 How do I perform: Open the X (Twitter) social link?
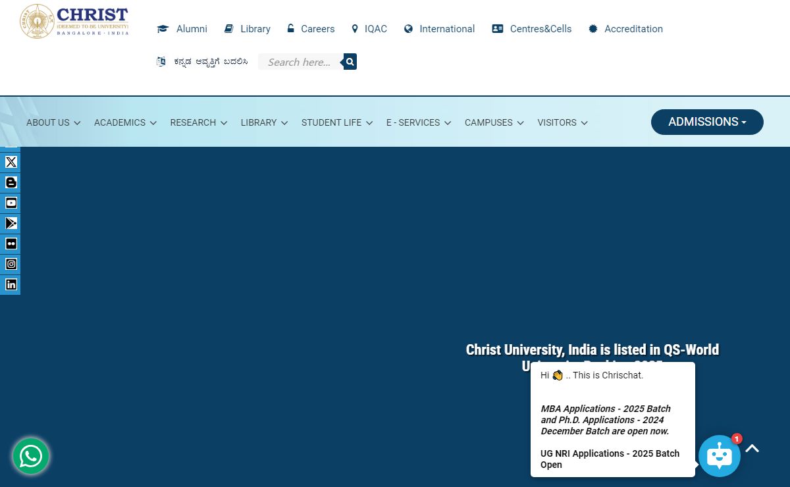pos(11,162)
